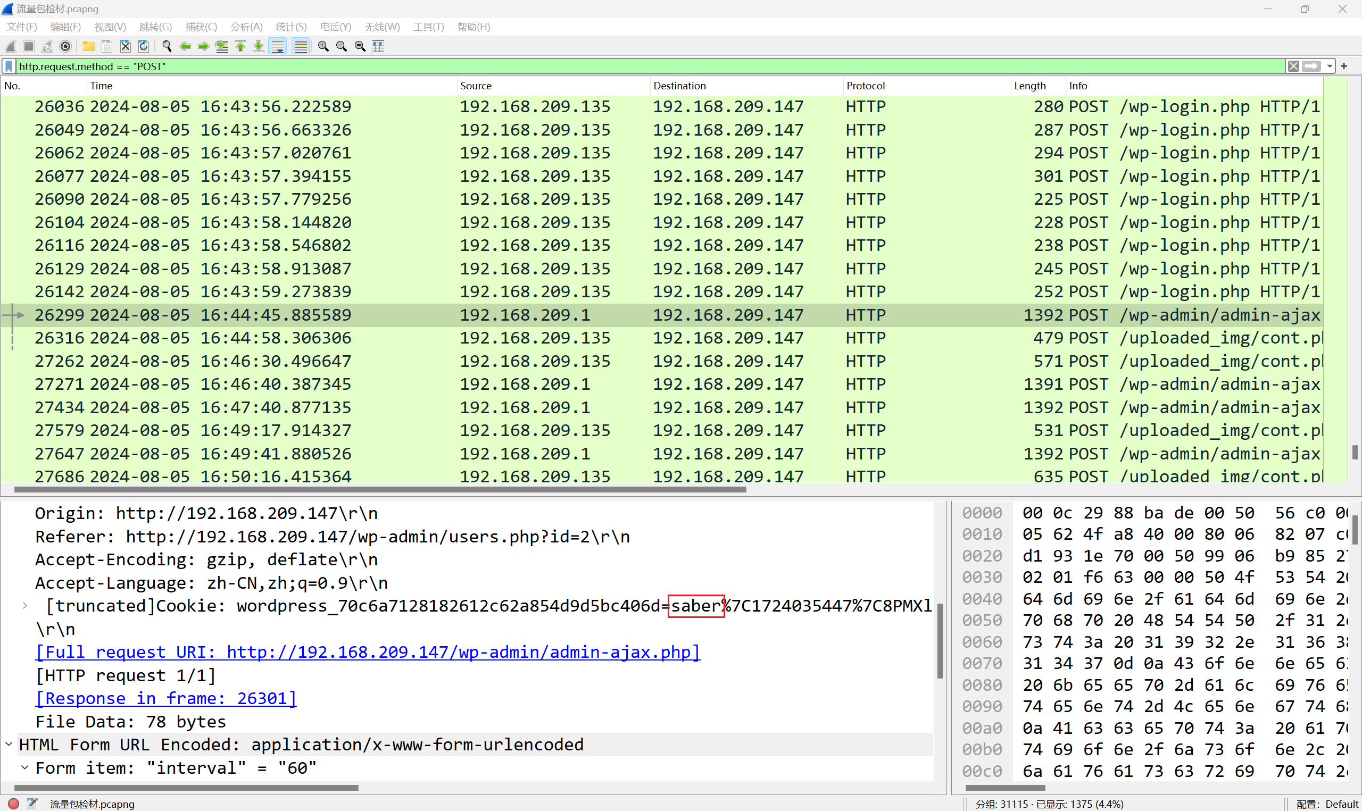
Task: Expand the truncated Cookie header
Action: click(x=24, y=606)
